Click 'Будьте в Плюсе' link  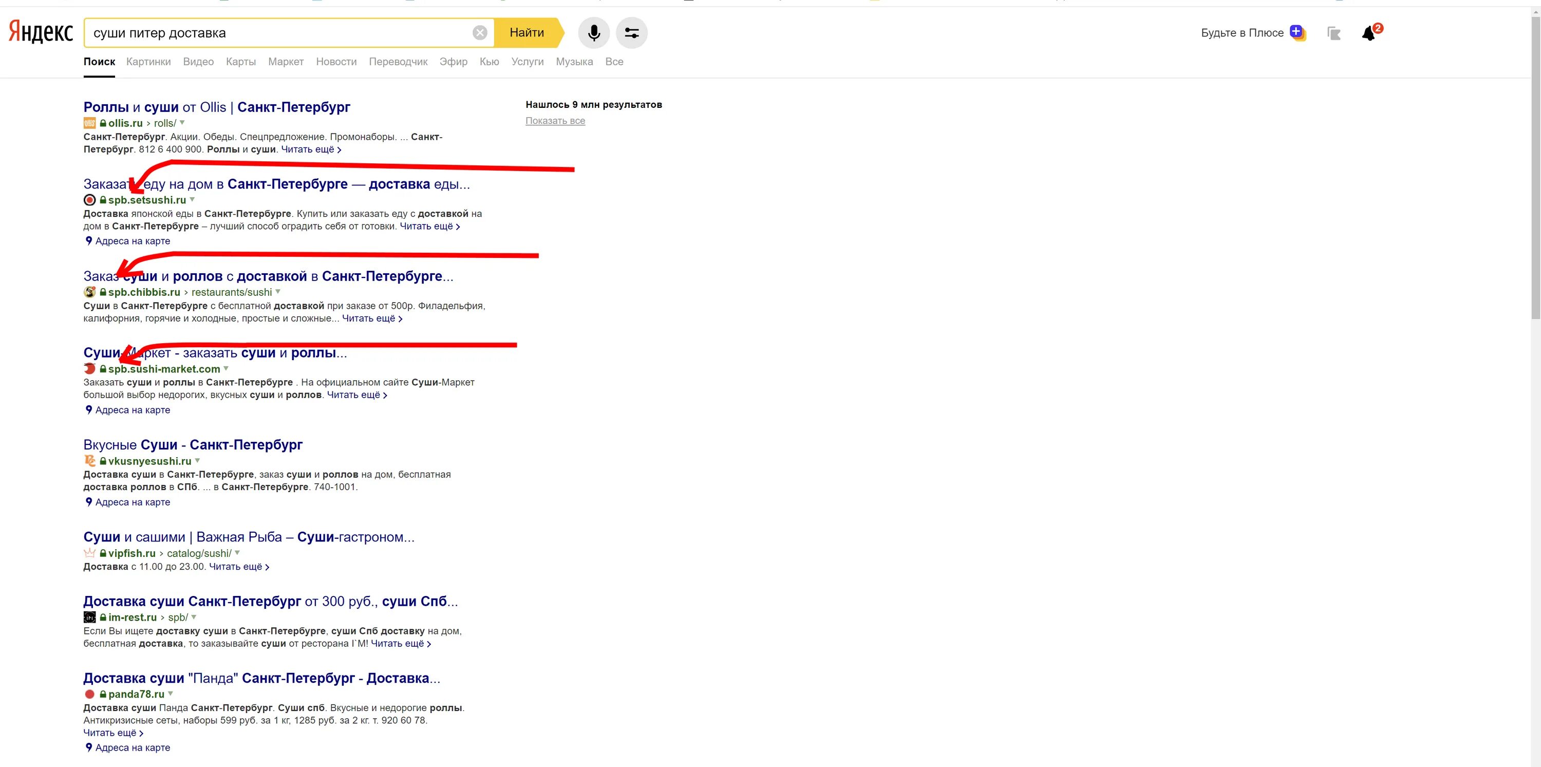point(1242,33)
